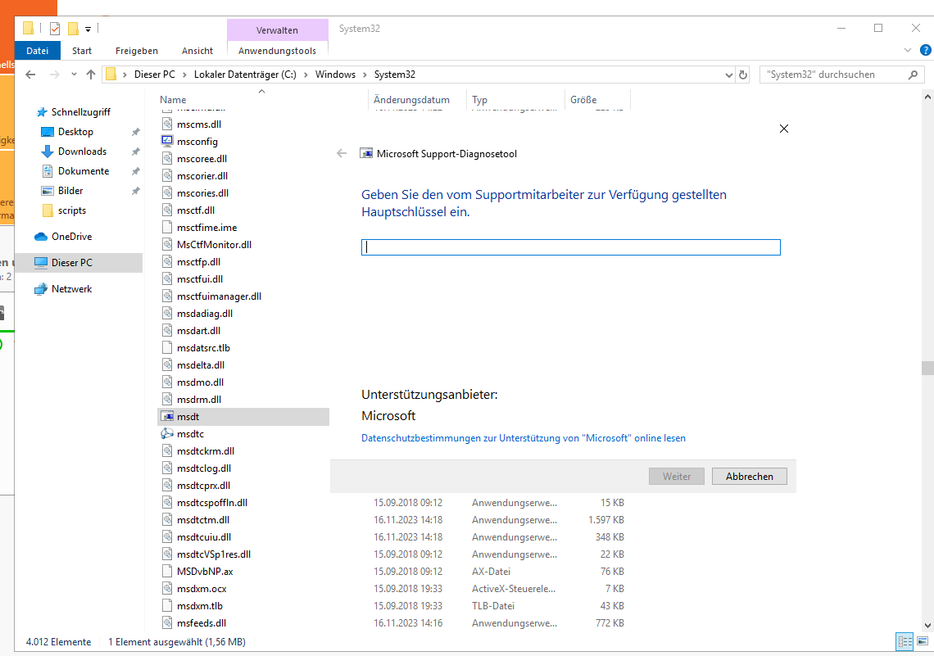Select the msdatsrc.tlb file

click(203, 347)
